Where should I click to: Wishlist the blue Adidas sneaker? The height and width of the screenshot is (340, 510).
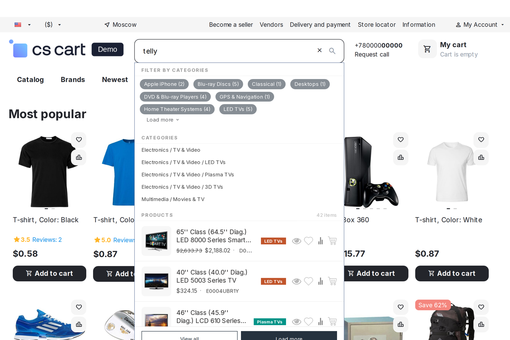coord(79,307)
